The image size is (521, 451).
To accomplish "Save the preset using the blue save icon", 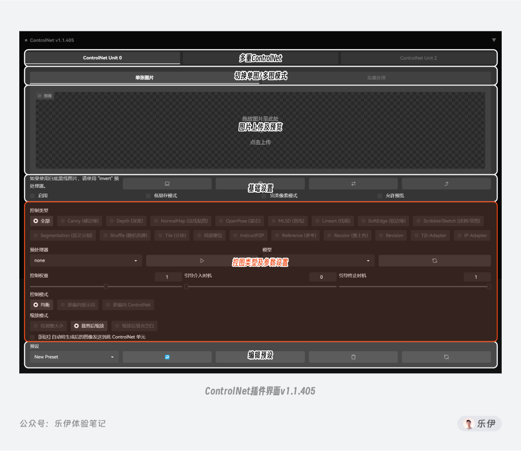I will (167, 357).
